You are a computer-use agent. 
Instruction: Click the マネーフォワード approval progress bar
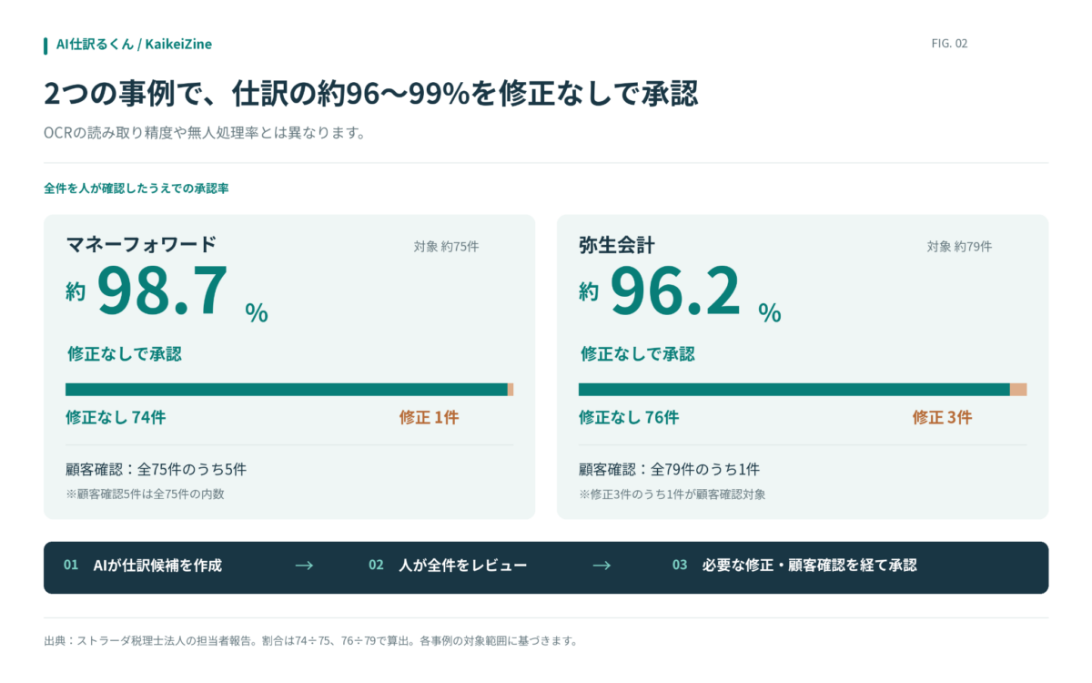[289, 390]
